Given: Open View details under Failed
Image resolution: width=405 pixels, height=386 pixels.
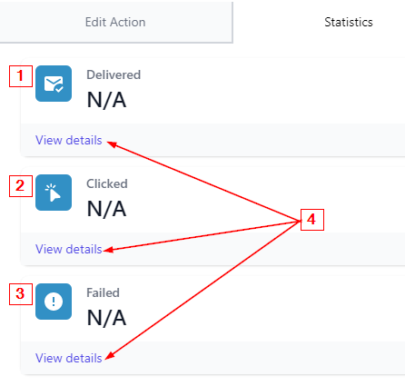Looking at the screenshot, I should (69, 358).
